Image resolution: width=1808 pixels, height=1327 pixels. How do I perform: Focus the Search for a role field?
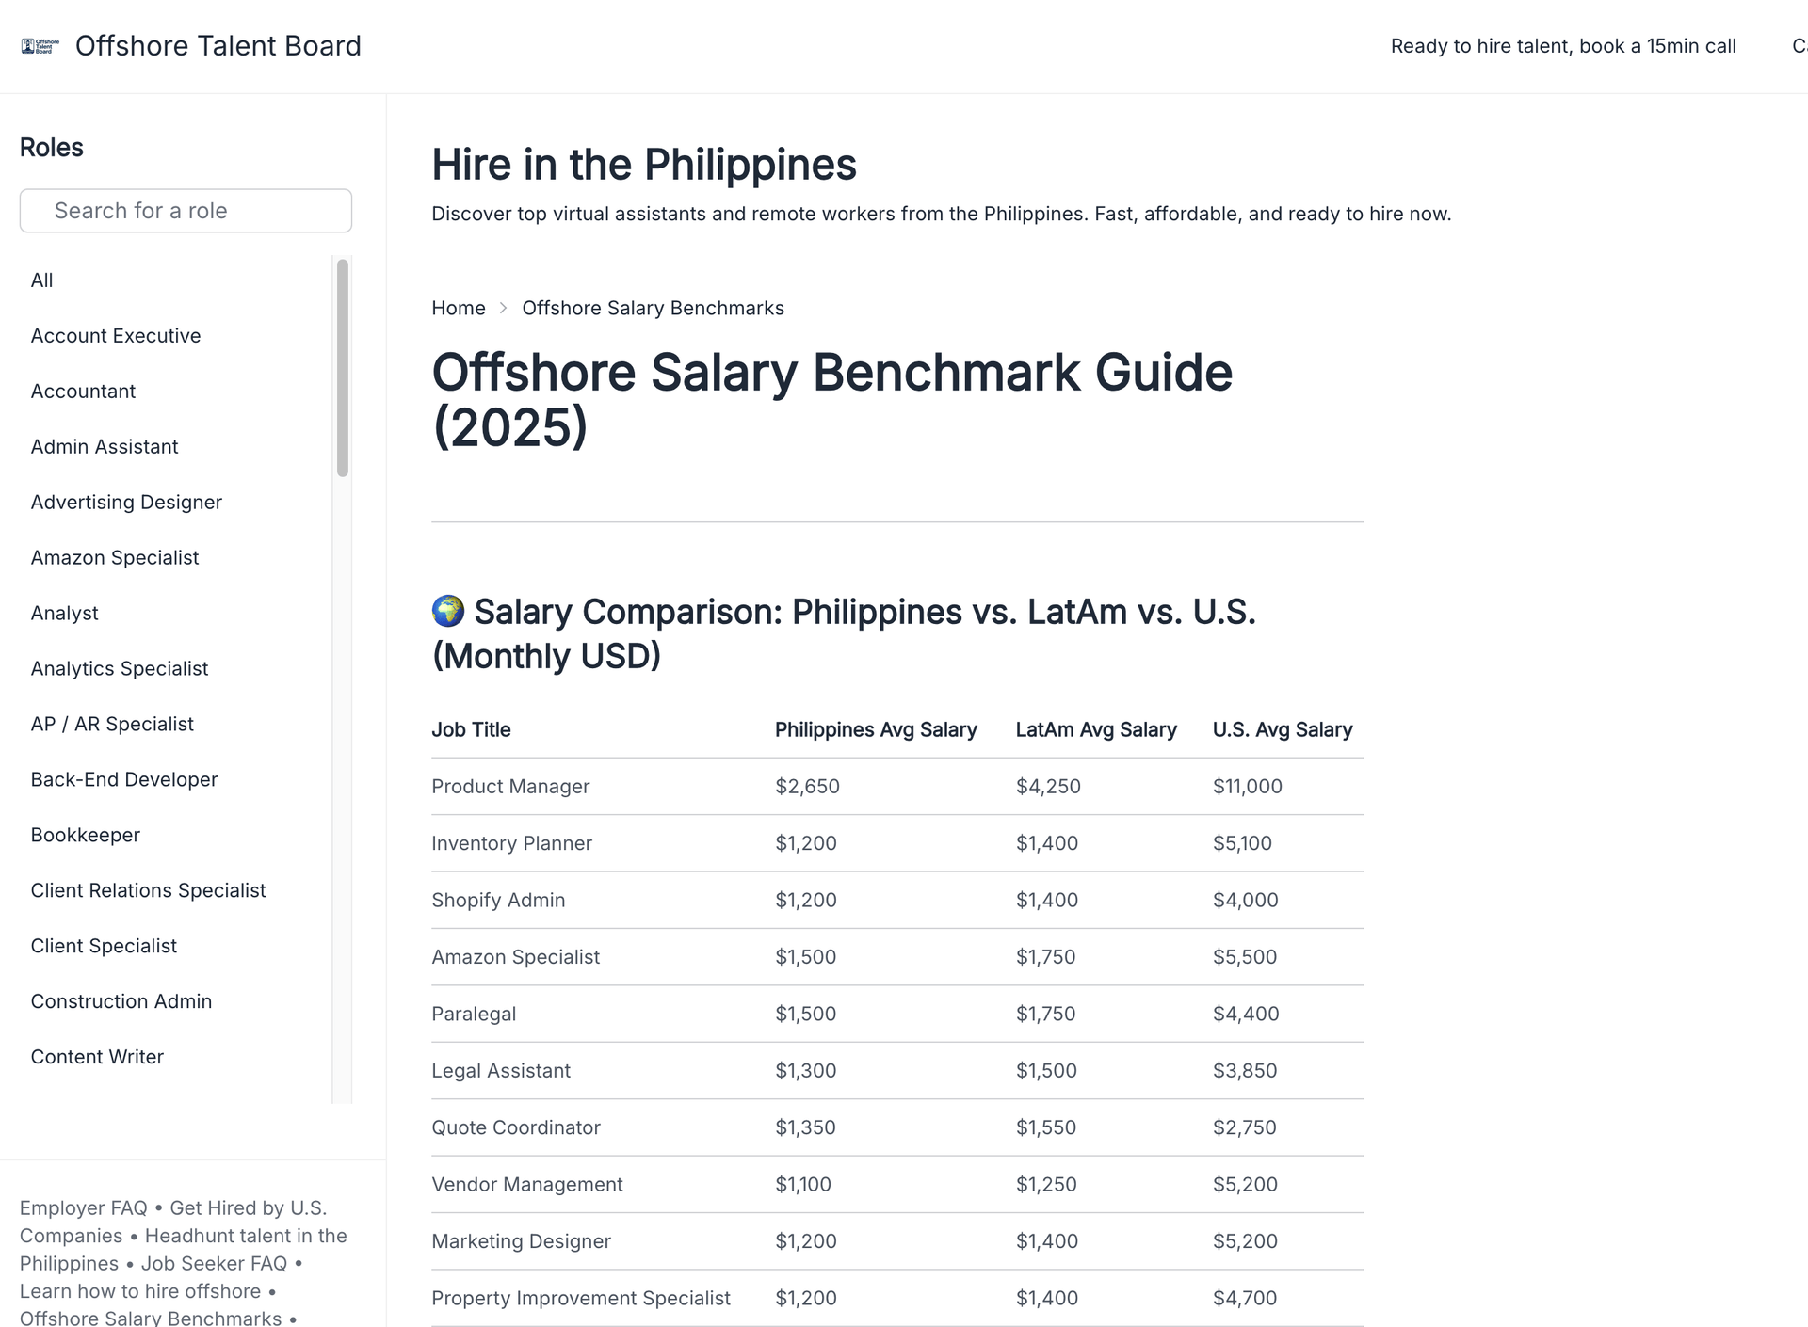pyautogui.click(x=186, y=211)
